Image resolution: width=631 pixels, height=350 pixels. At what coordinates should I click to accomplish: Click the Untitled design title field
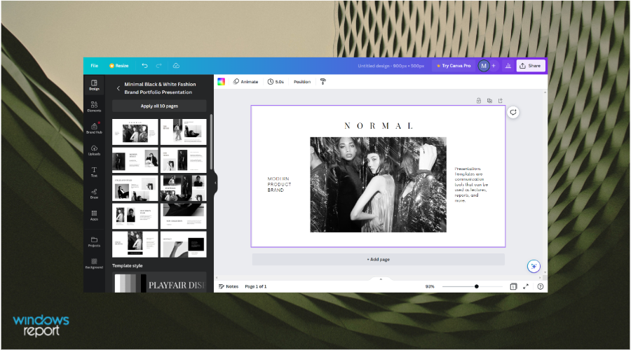[391, 66]
